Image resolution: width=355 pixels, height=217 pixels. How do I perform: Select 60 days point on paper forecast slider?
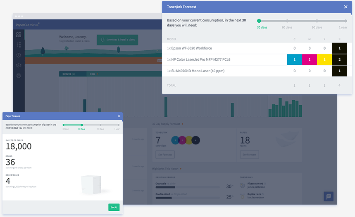(x=82, y=125)
